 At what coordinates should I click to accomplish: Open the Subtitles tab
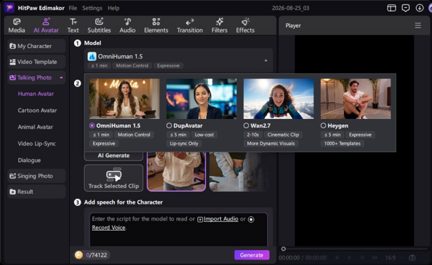tap(99, 25)
